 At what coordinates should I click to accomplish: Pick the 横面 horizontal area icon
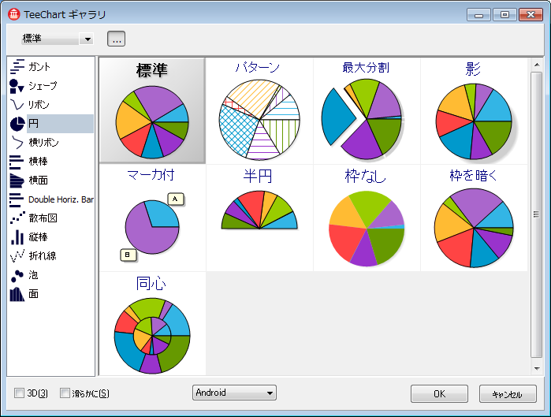(17, 181)
